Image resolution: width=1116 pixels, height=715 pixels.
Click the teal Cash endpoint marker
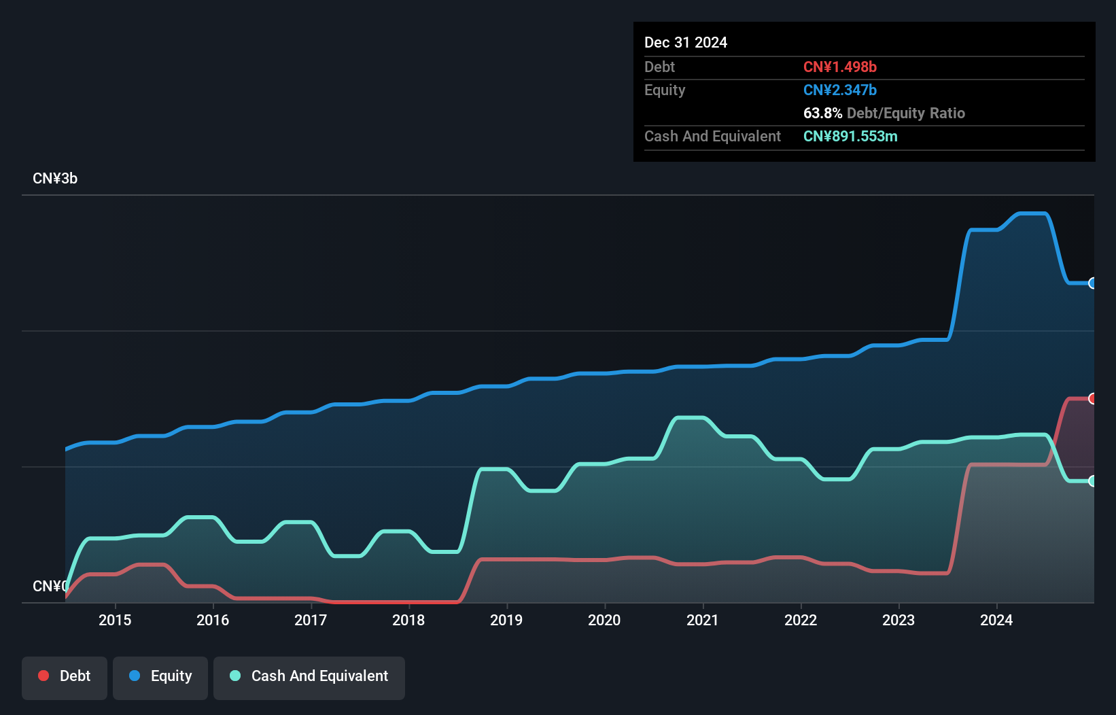1093,481
